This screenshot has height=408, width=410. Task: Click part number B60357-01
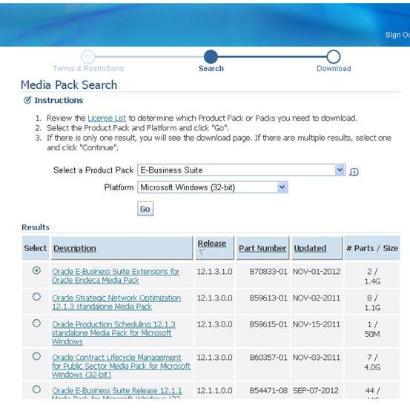tap(268, 357)
